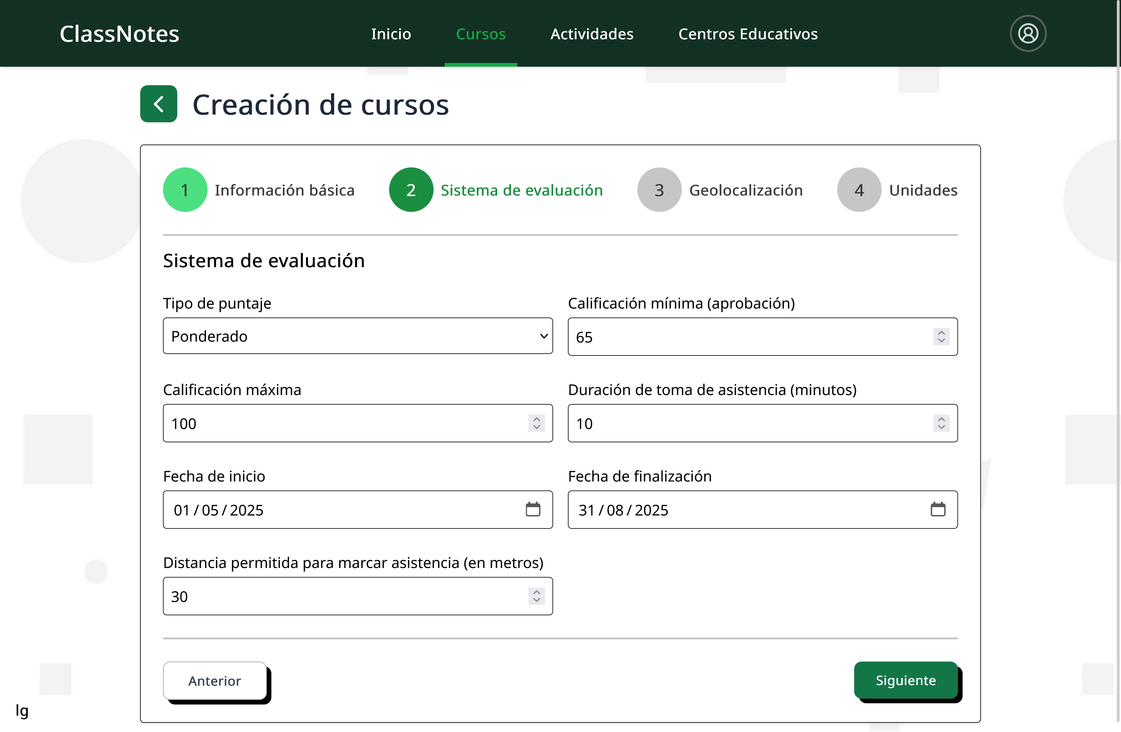This screenshot has width=1121, height=732.
Task: Open the calendar picker for Fecha de finalización
Action: [x=938, y=510]
